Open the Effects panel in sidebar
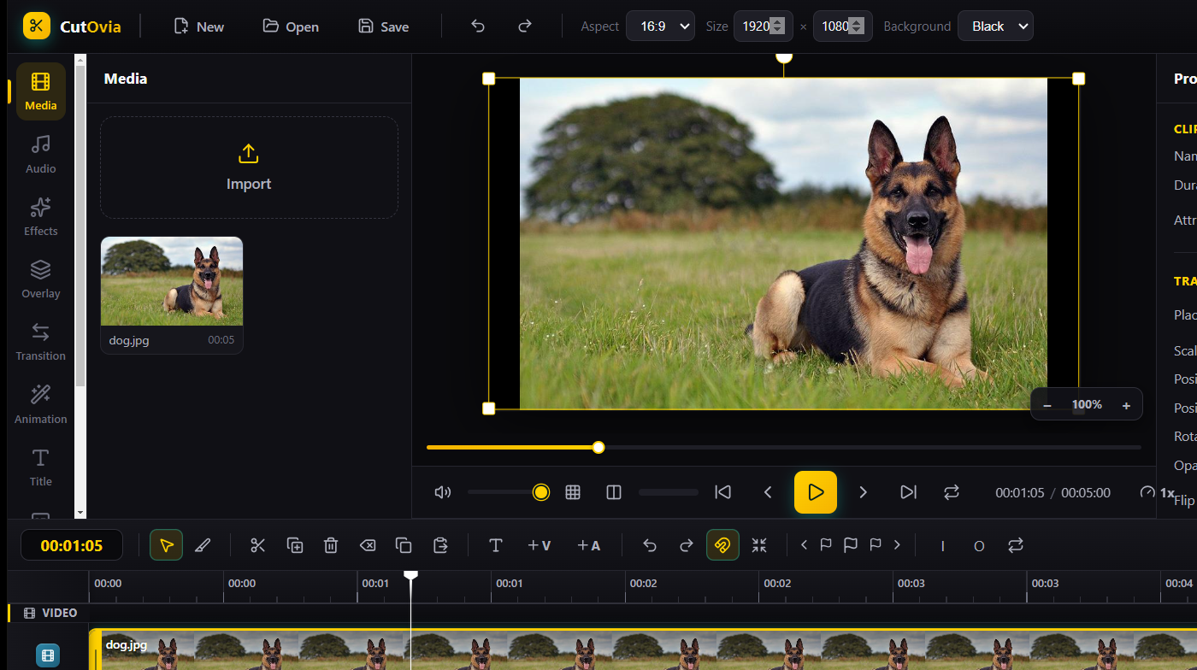The image size is (1197, 670). pyautogui.click(x=41, y=217)
